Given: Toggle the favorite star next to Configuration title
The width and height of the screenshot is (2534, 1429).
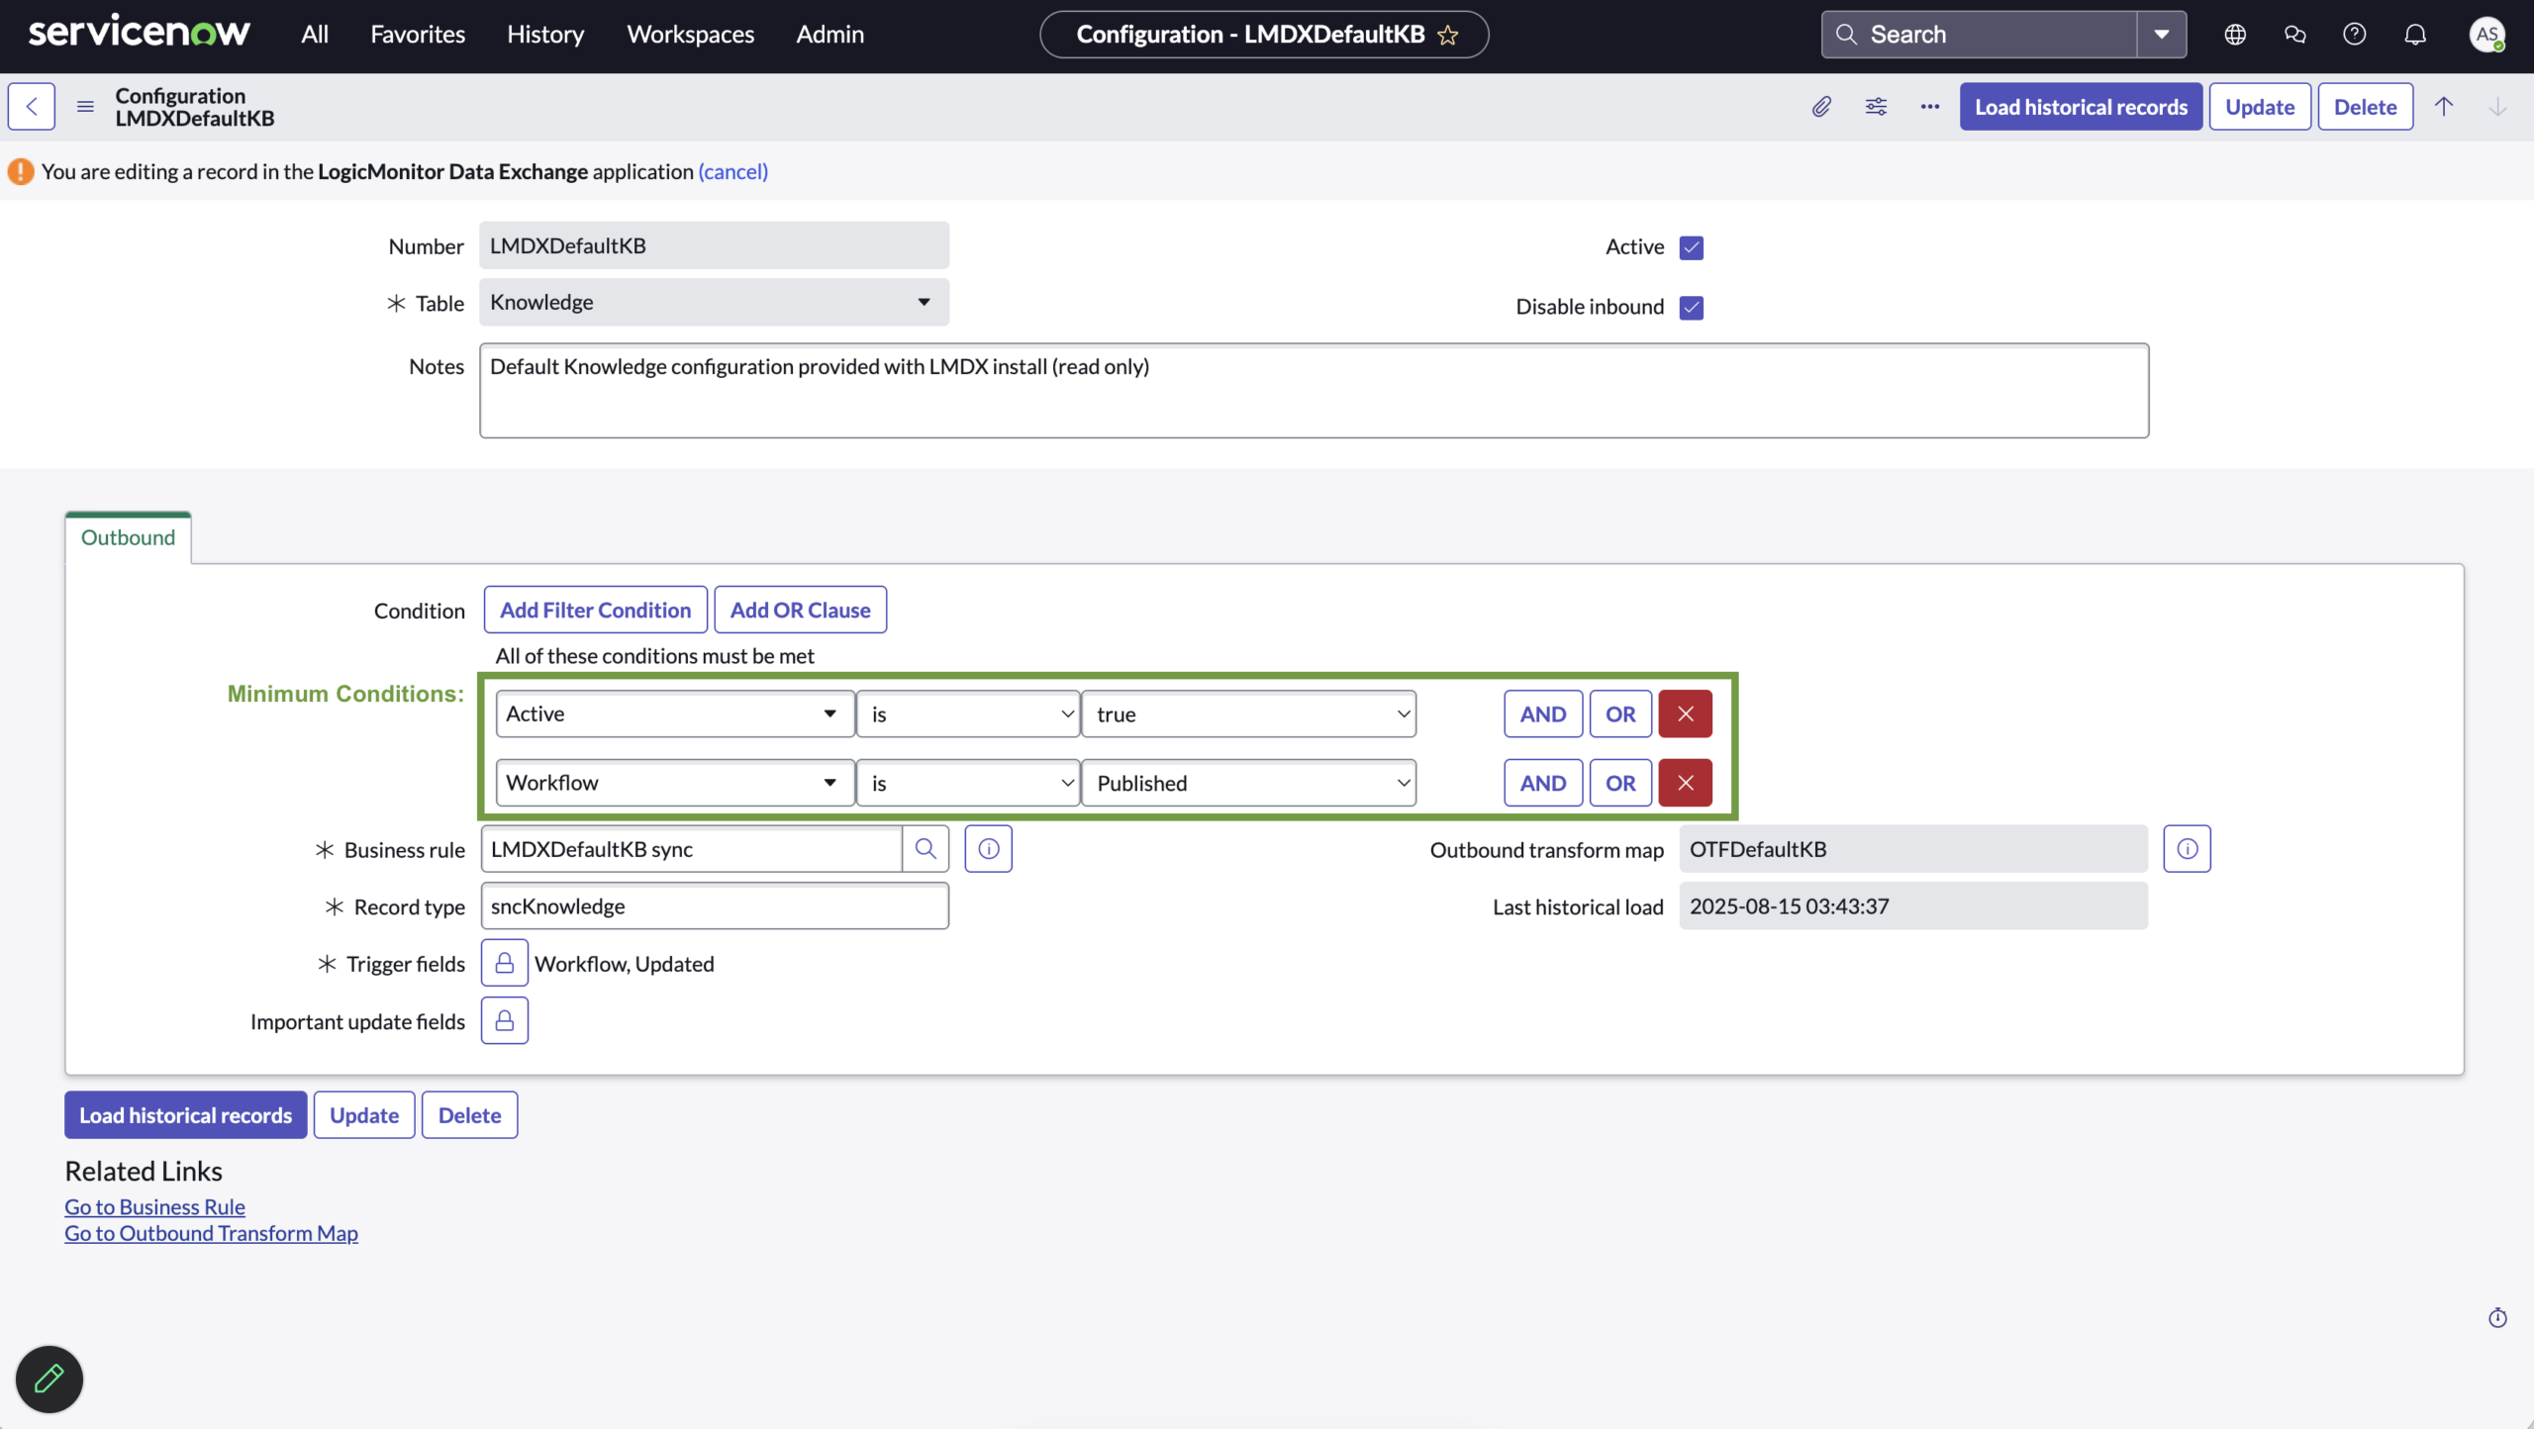Looking at the screenshot, I should [x=1447, y=34].
